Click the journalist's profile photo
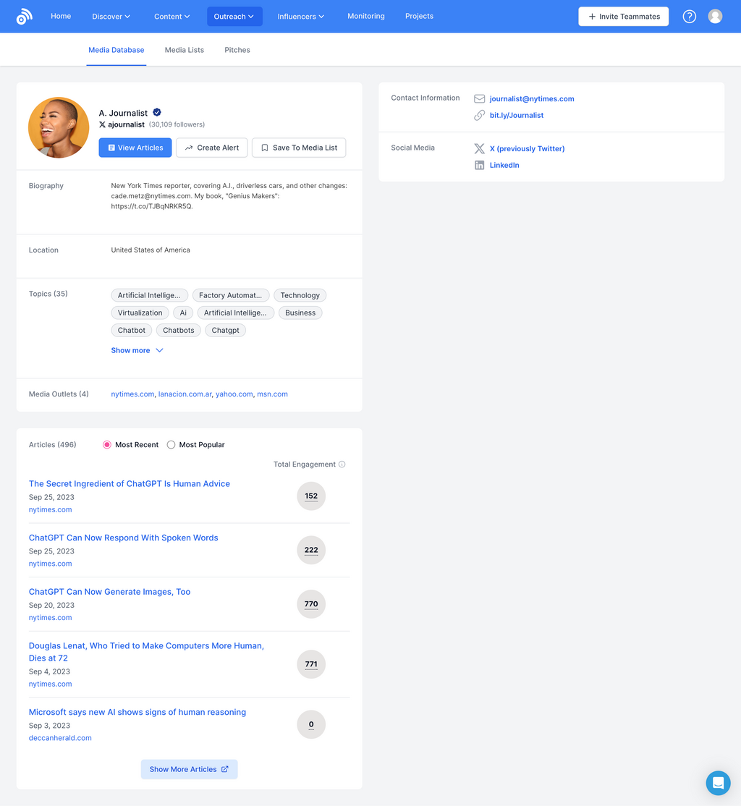 (x=59, y=128)
